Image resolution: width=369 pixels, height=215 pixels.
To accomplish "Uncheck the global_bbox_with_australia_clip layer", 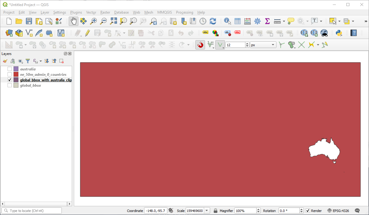I will pyautogui.click(x=10, y=80).
